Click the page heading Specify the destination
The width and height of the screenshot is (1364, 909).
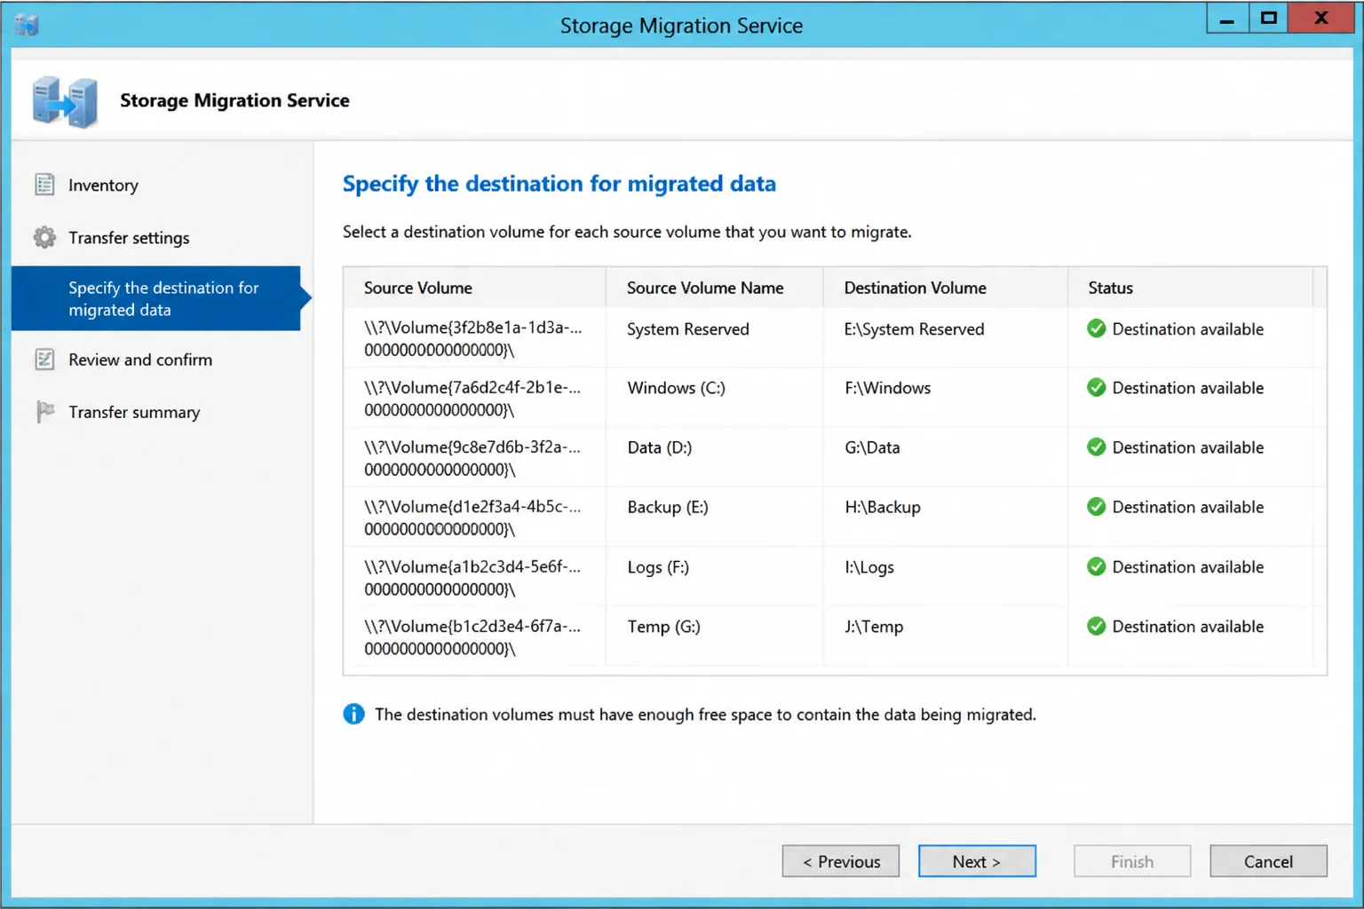point(559,184)
